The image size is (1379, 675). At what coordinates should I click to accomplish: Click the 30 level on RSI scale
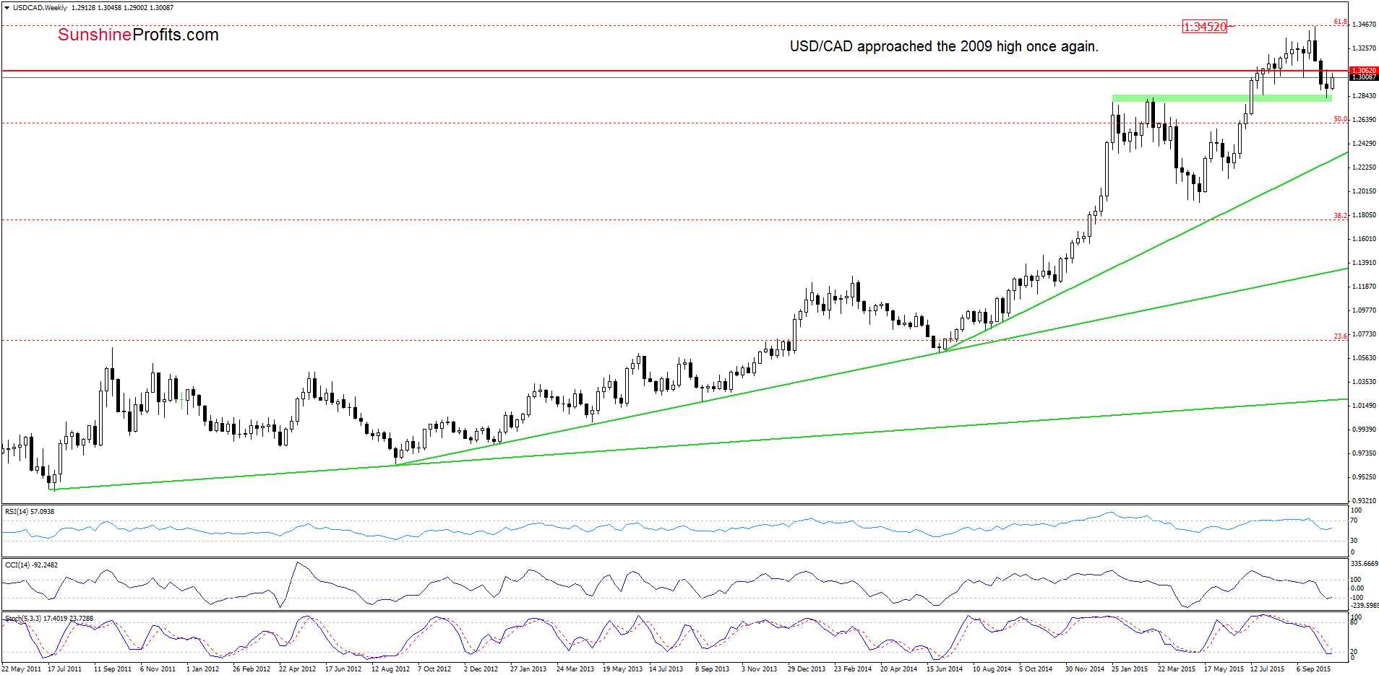1354,541
